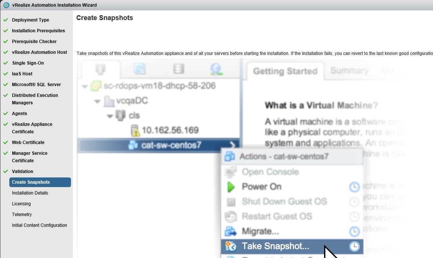Go to the Installation Prerequisites step
Viewport: 433px width, 258px height.
38,31
